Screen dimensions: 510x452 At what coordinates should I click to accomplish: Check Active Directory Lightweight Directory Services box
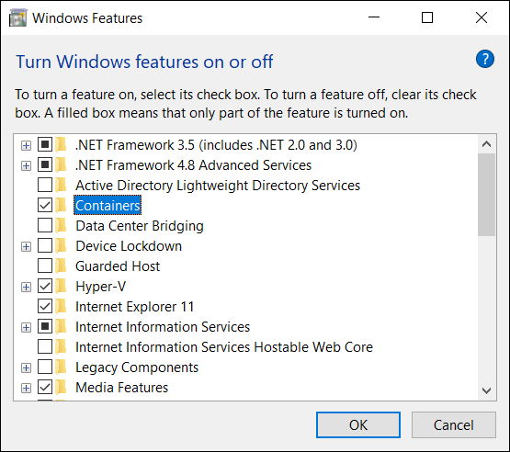click(45, 185)
